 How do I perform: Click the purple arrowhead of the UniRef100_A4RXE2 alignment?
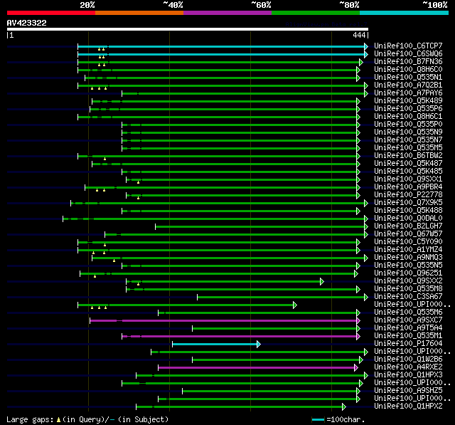click(356, 368)
